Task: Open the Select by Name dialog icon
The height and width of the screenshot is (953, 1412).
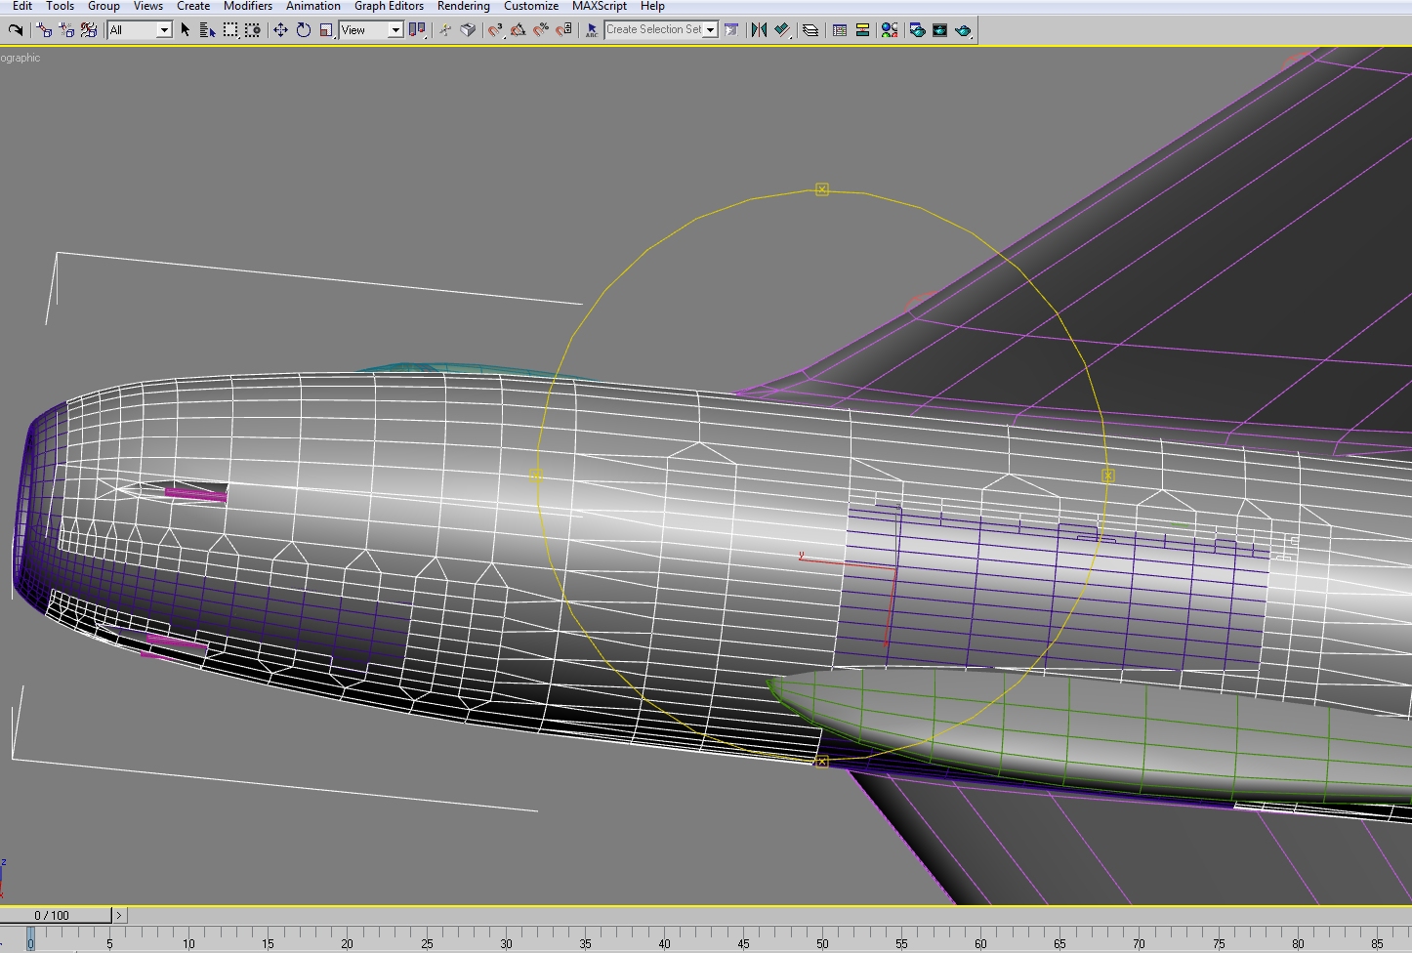Action: [x=207, y=30]
